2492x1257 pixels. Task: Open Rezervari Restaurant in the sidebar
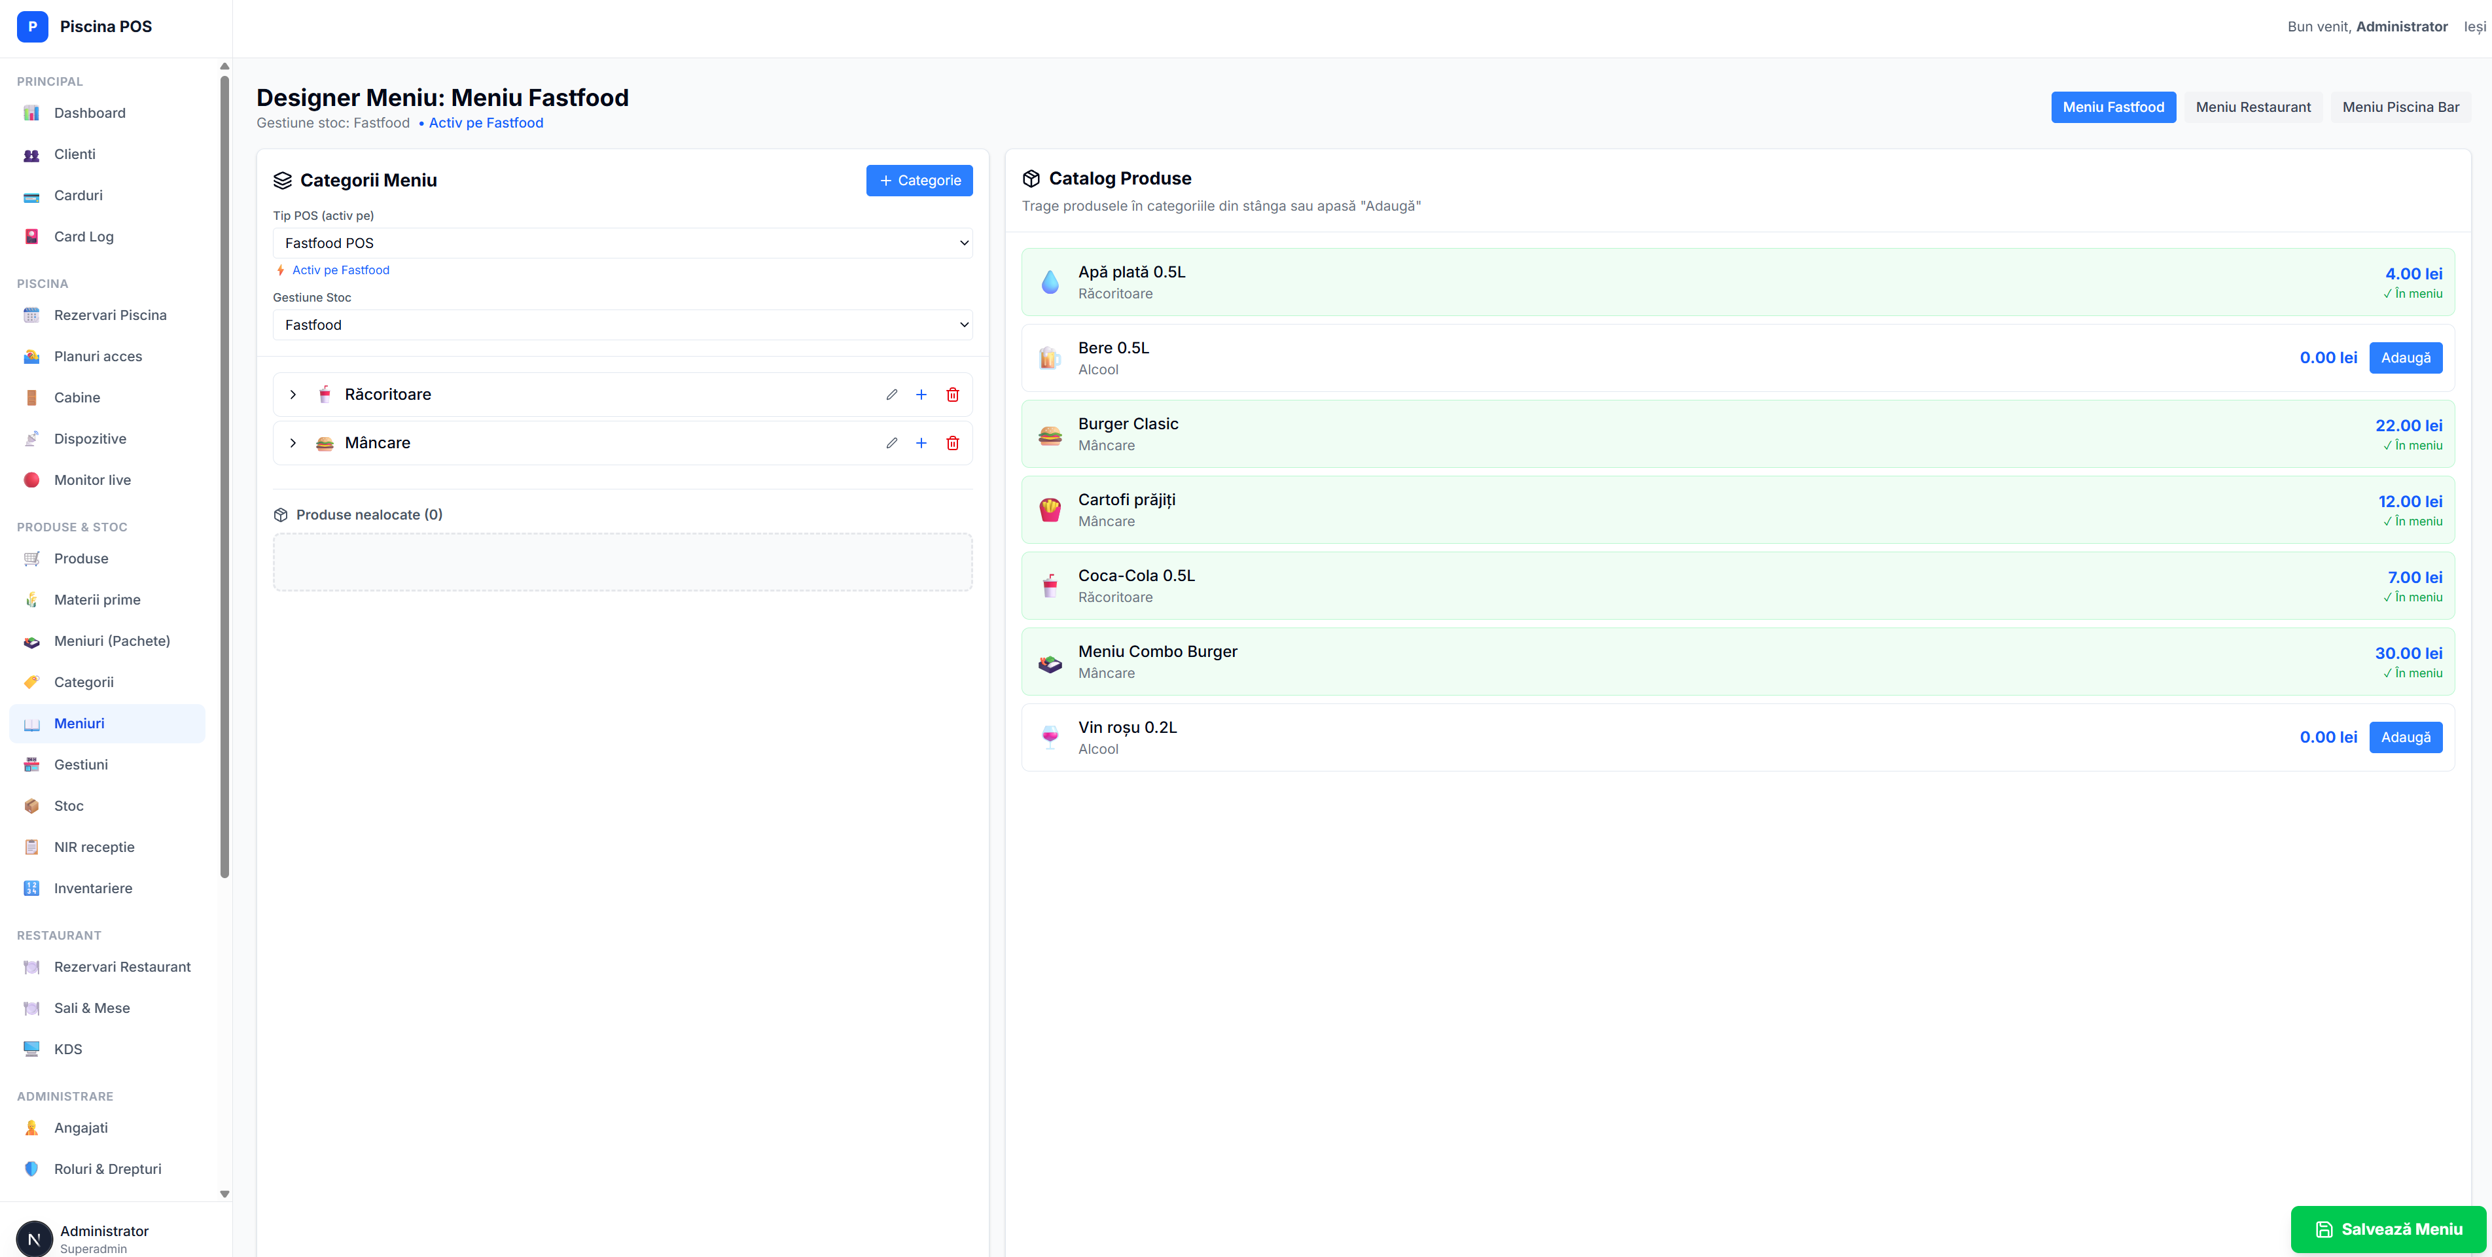point(107,967)
